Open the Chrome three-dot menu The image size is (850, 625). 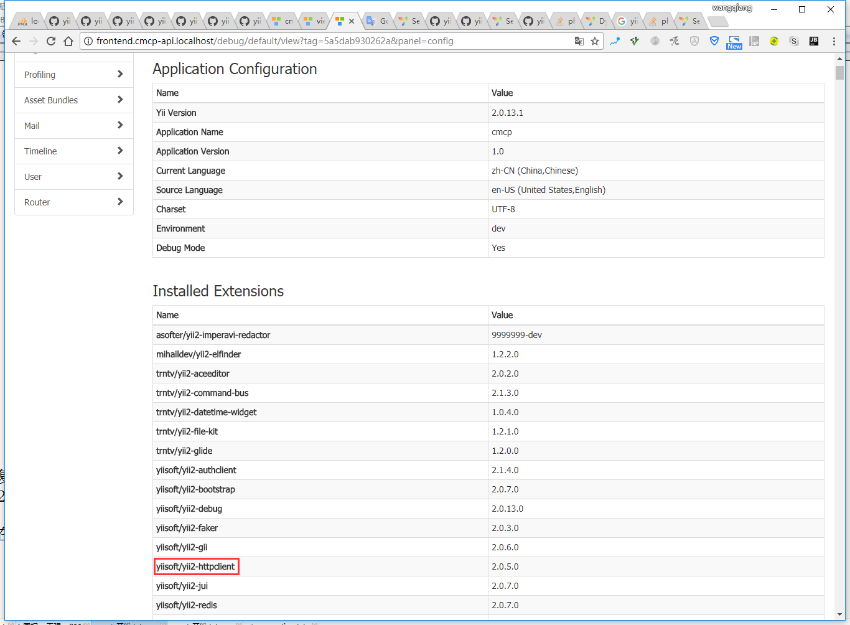[x=834, y=41]
